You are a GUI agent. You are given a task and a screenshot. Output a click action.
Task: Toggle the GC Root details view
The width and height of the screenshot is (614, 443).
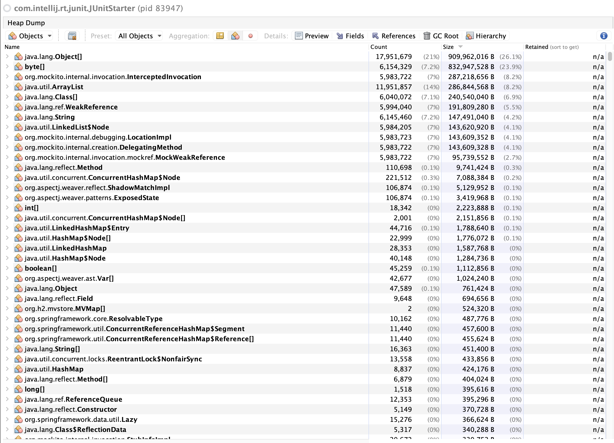coord(441,36)
